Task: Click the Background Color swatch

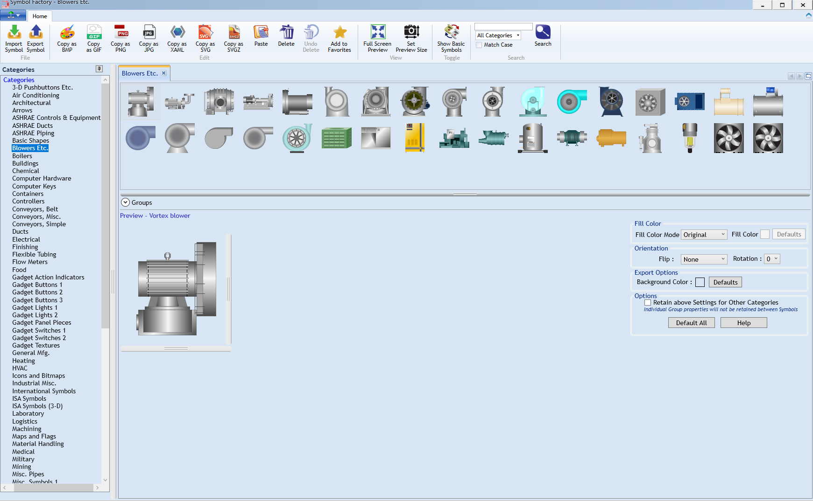Action: [x=700, y=282]
